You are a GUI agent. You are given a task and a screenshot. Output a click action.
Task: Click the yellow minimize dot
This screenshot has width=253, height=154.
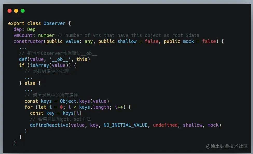[16, 11]
